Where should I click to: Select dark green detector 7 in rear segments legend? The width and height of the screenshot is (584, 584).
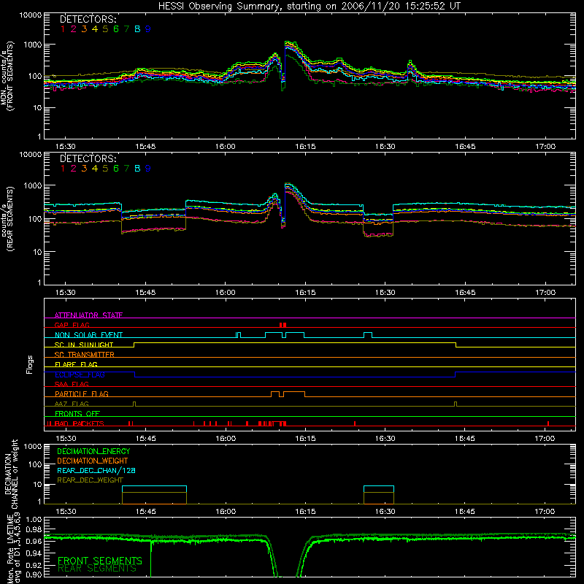tap(126, 169)
